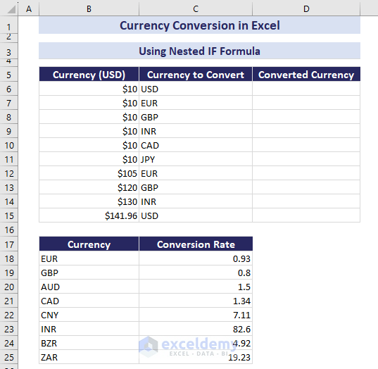Select the 7.11 conversion rate cell
The width and height of the screenshot is (378, 369).
[196, 315]
